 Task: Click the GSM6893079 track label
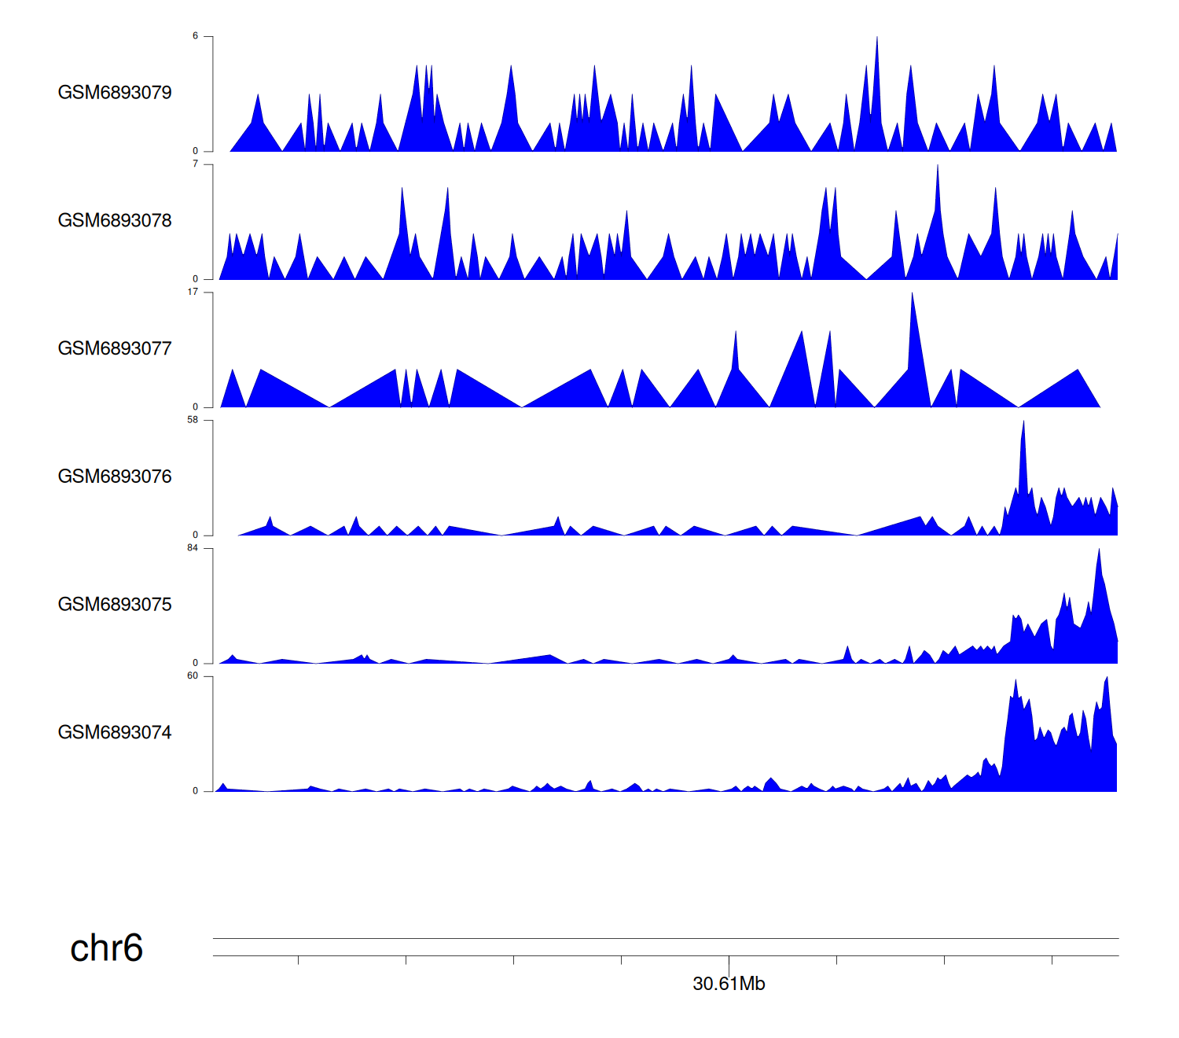click(115, 93)
